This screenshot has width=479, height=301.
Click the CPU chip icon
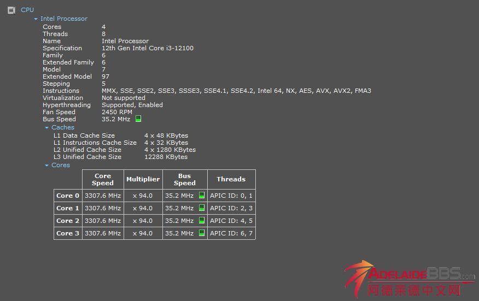pos(11,10)
